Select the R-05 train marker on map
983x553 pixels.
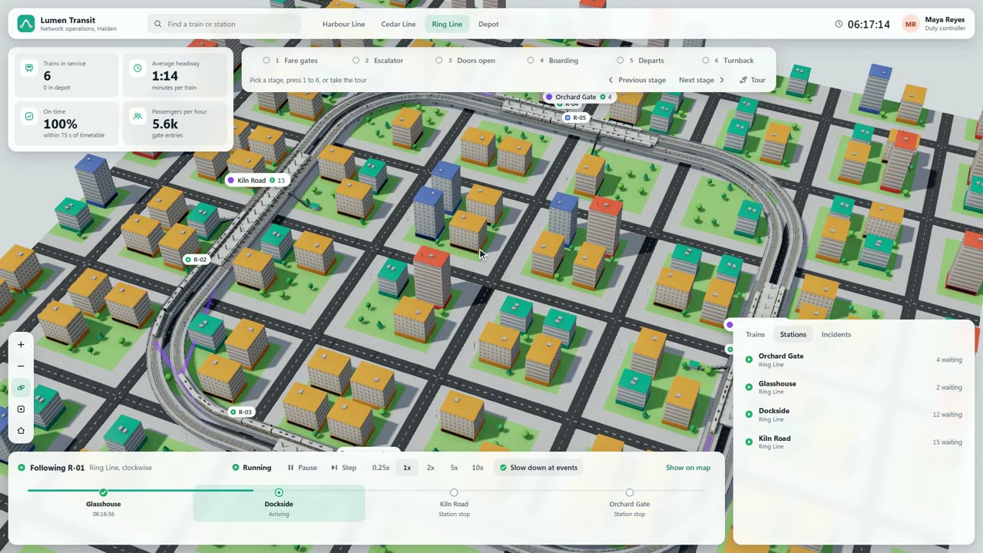coord(575,118)
